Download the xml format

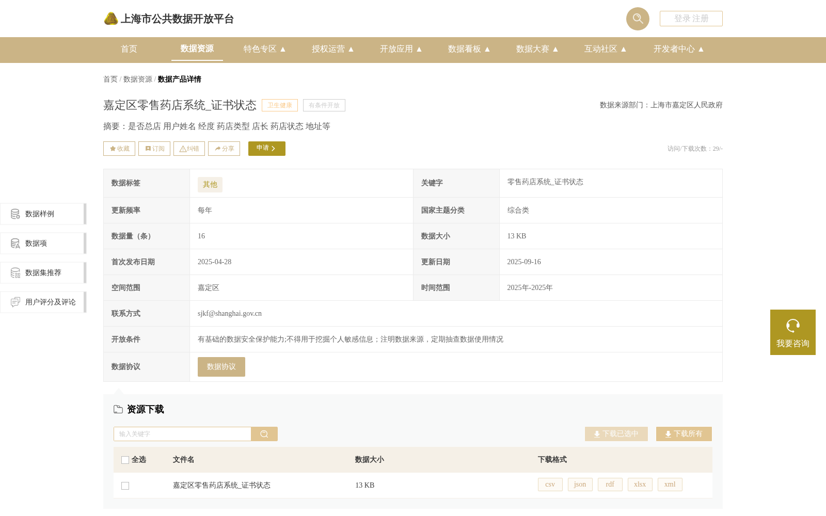(x=670, y=485)
